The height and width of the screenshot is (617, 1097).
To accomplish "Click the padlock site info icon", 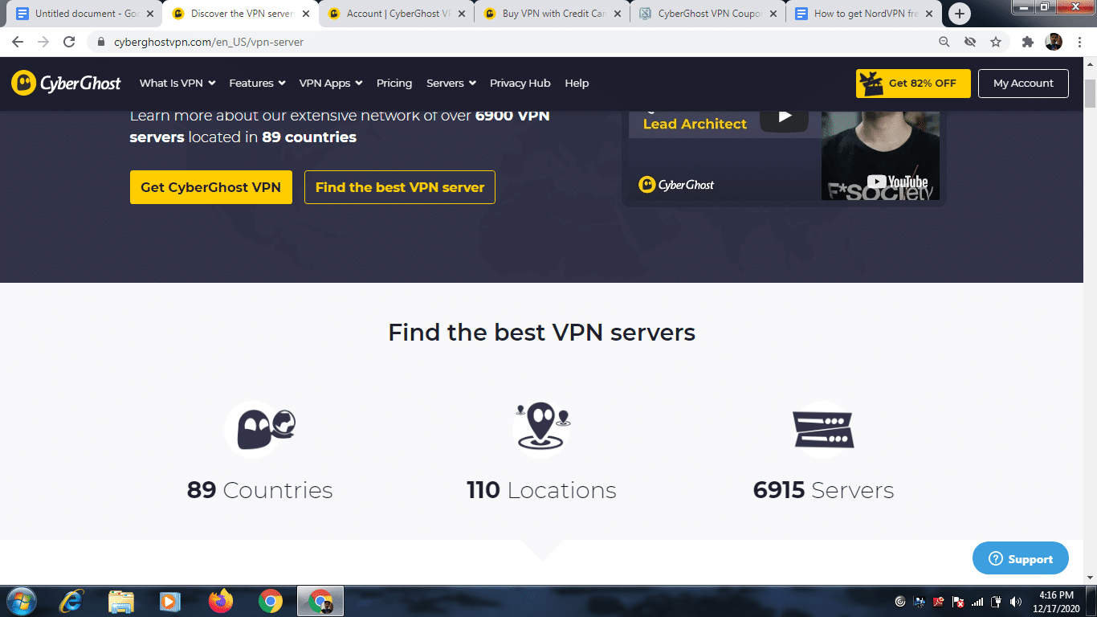I will click(x=101, y=42).
